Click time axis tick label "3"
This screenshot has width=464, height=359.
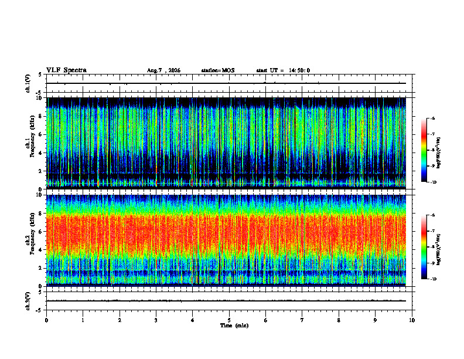156,320
